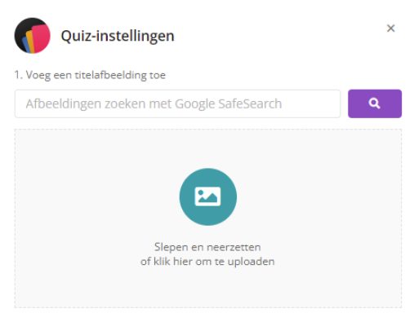Click the empty drop zone space above the teal circle
The image size is (414, 313).
[x=208, y=148]
